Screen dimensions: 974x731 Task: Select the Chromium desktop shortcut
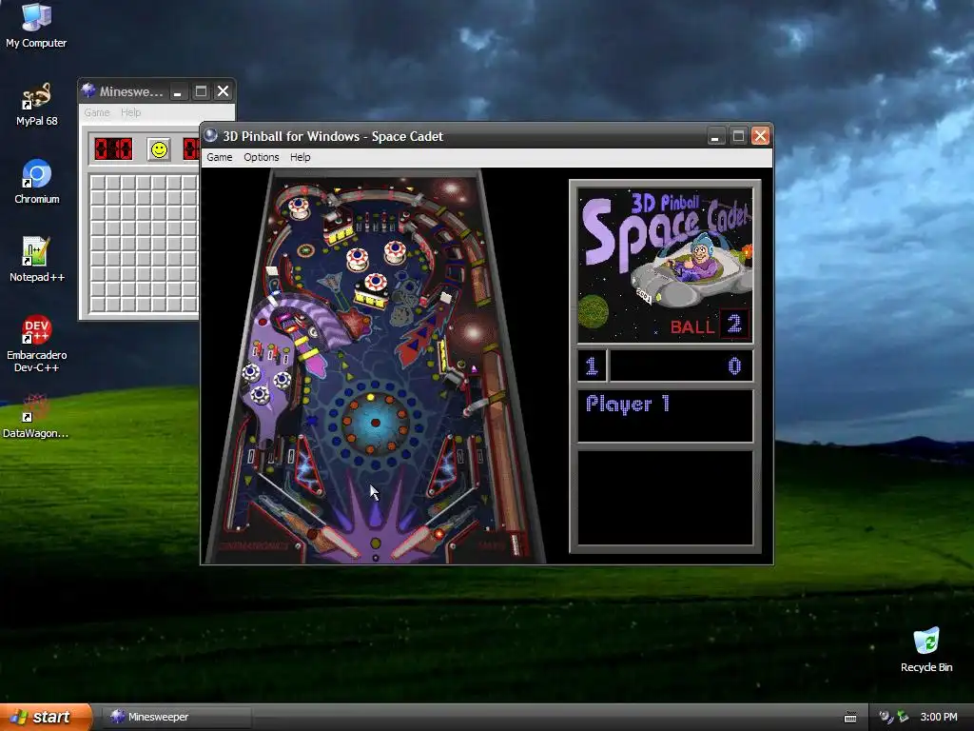(36, 182)
